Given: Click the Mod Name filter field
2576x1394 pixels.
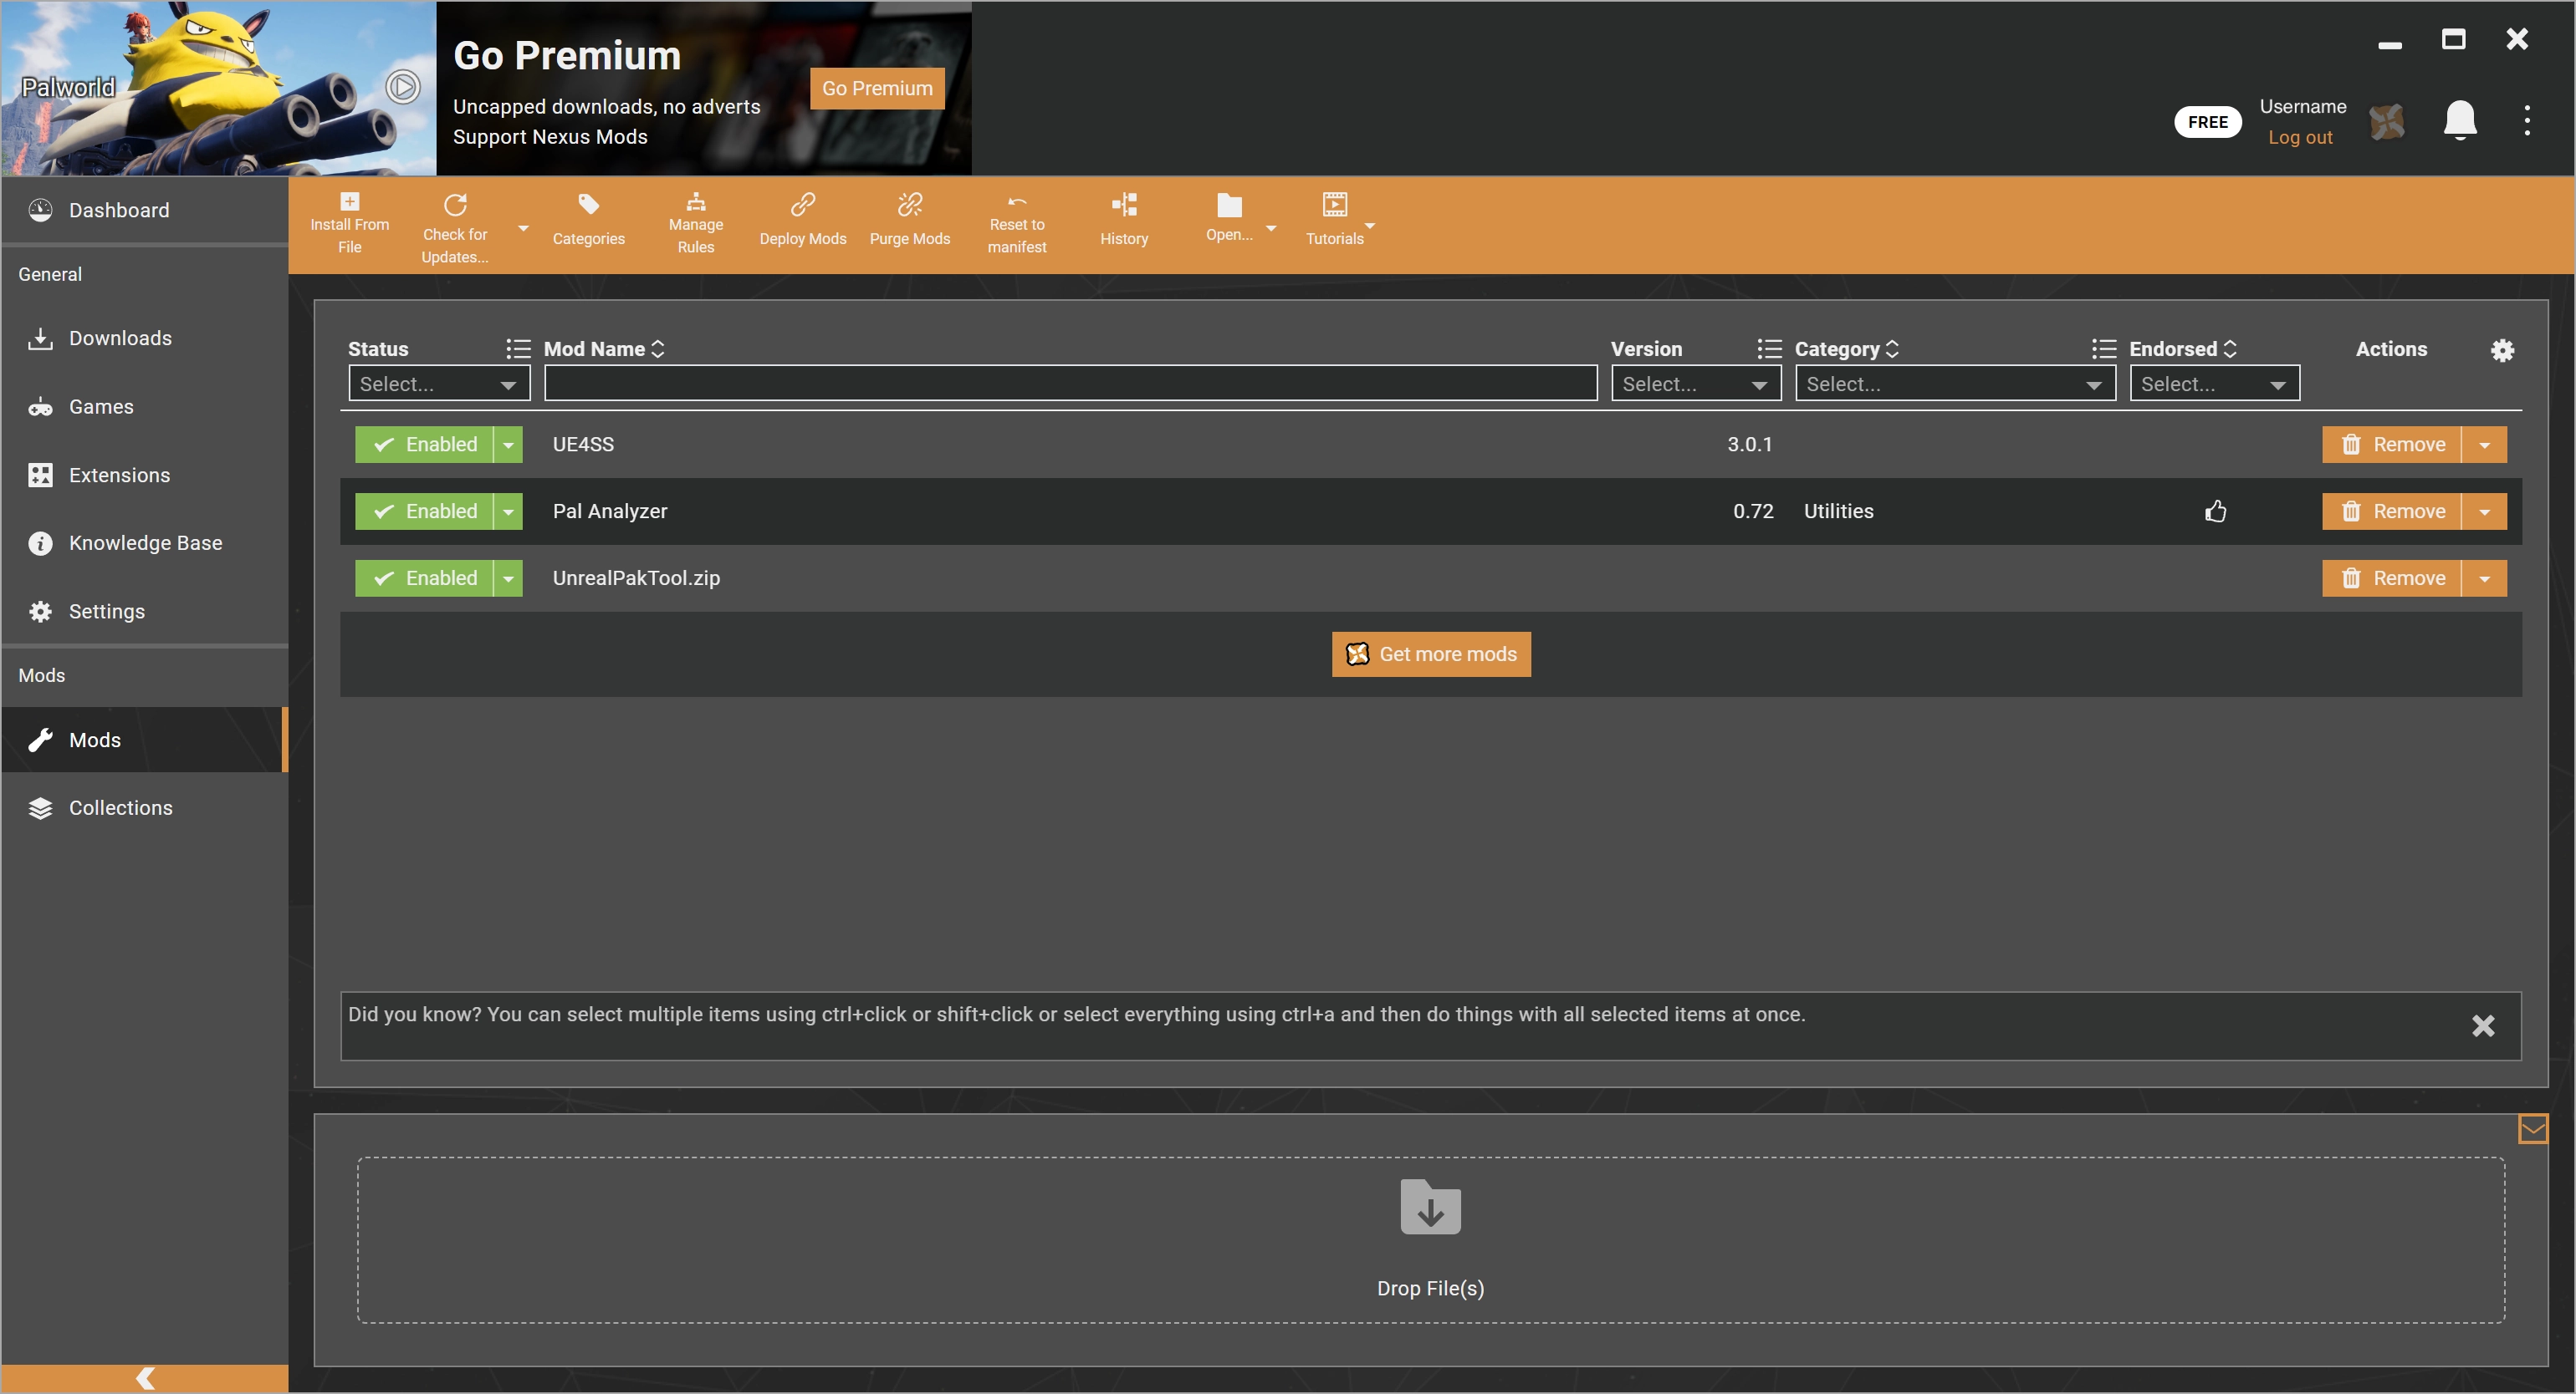Looking at the screenshot, I should (1070, 384).
